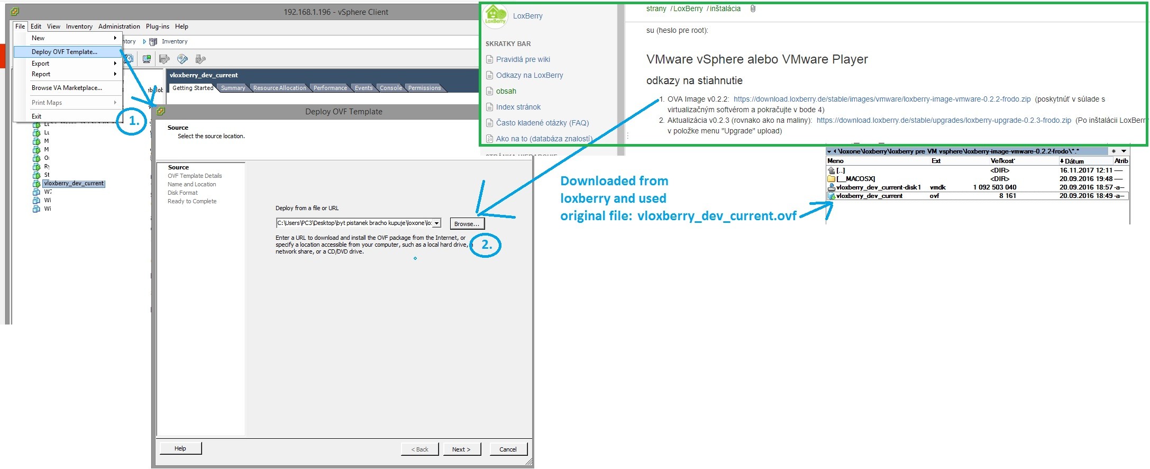Click the 'Name and Location' wizard step
Image resolution: width=1150 pixels, height=469 pixels.
(x=191, y=184)
